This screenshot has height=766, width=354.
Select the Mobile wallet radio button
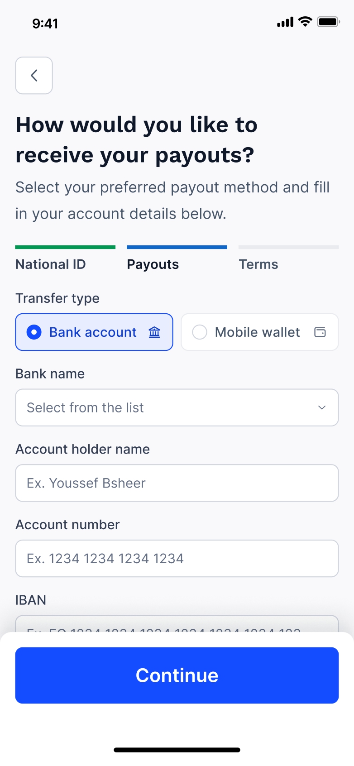pyautogui.click(x=200, y=332)
